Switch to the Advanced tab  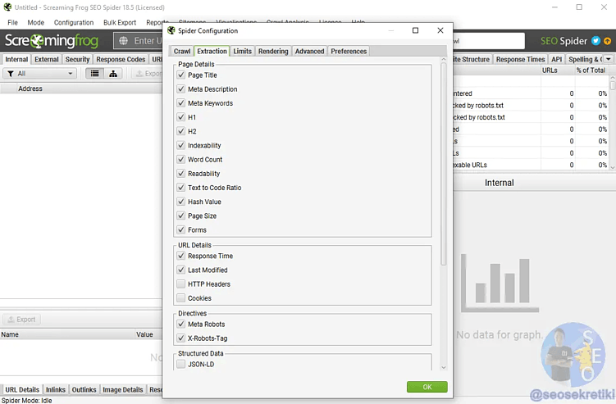(x=309, y=52)
